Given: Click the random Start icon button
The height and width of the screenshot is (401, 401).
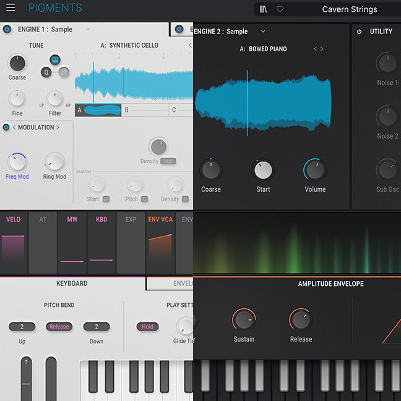Looking at the screenshot, I should 106,199.
